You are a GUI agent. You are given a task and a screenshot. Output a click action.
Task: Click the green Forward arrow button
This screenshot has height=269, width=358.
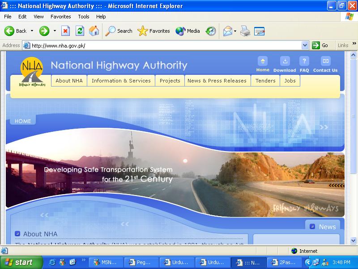point(44,31)
